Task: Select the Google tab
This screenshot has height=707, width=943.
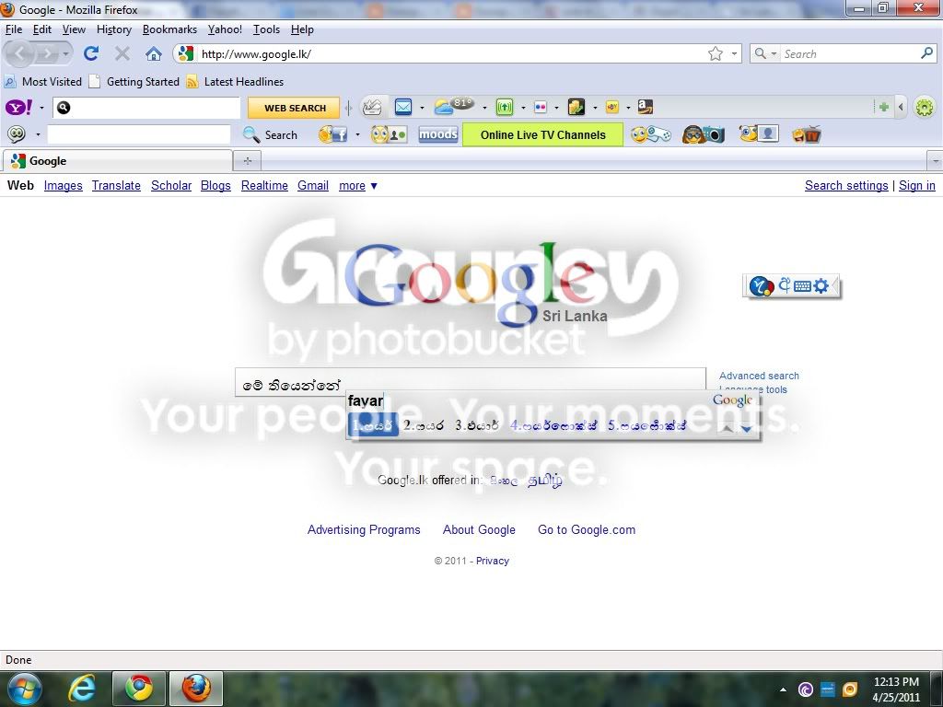Action: [x=117, y=161]
